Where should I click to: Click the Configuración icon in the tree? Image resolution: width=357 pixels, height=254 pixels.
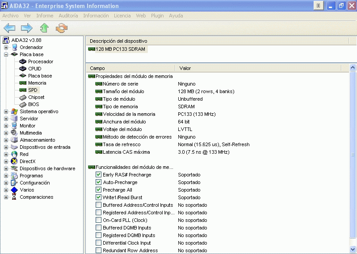pos(14,183)
